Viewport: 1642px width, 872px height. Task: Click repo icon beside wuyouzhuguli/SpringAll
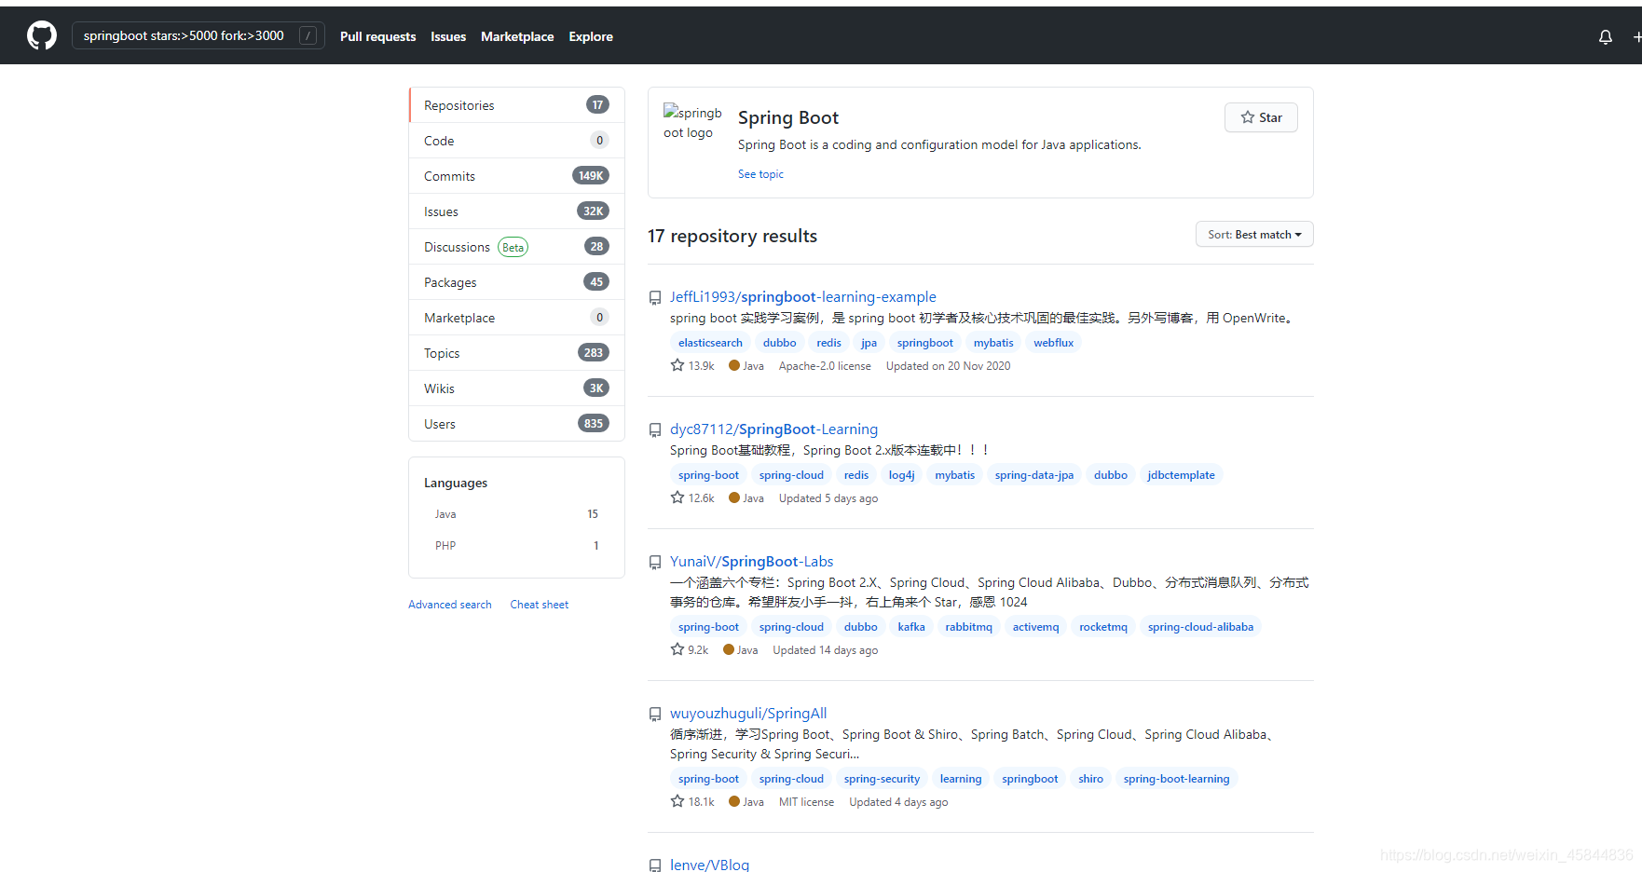(655, 715)
